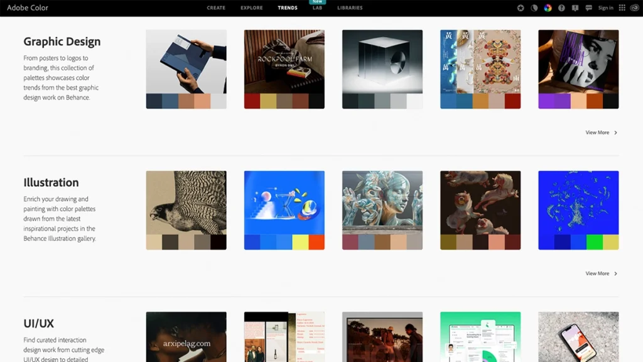Pick the yellow swatch under cocktail illustration
The image size is (643, 362).
(x=300, y=242)
